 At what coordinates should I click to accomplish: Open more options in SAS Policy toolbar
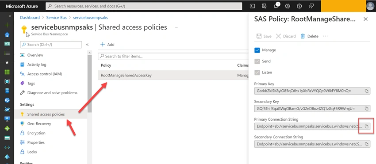tap(325, 36)
